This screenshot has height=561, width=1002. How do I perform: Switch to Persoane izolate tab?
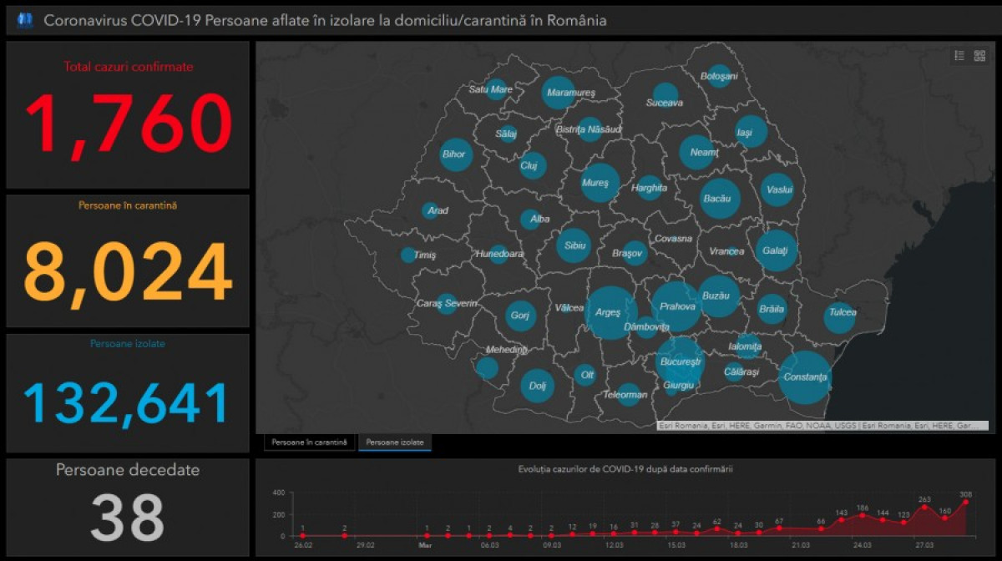click(x=395, y=442)
